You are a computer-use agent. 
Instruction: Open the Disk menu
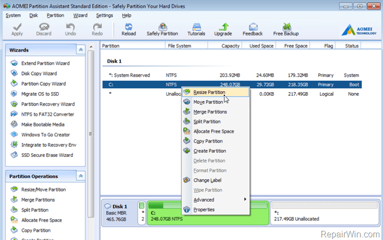click(x=33, y=16)
